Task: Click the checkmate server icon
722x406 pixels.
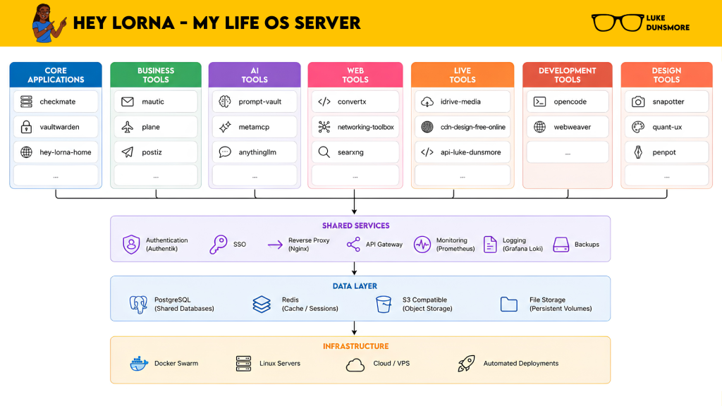Action: tap(26, 101)
